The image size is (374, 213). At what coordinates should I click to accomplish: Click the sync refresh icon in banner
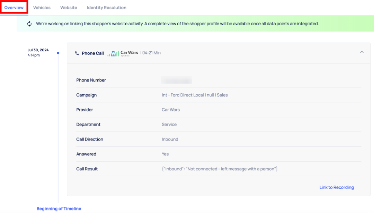(29, 24)
